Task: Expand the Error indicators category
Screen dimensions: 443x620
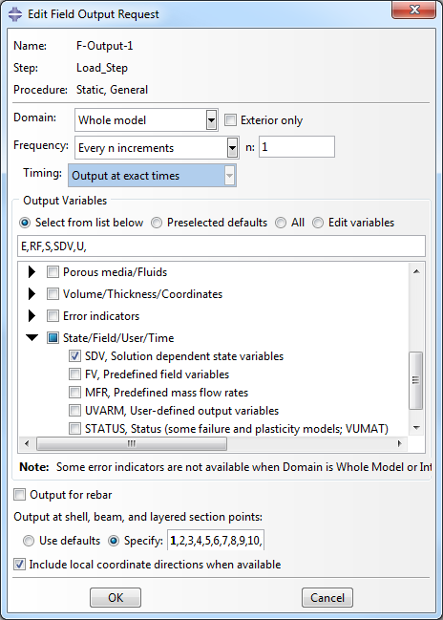Action: tap(32, 316)
